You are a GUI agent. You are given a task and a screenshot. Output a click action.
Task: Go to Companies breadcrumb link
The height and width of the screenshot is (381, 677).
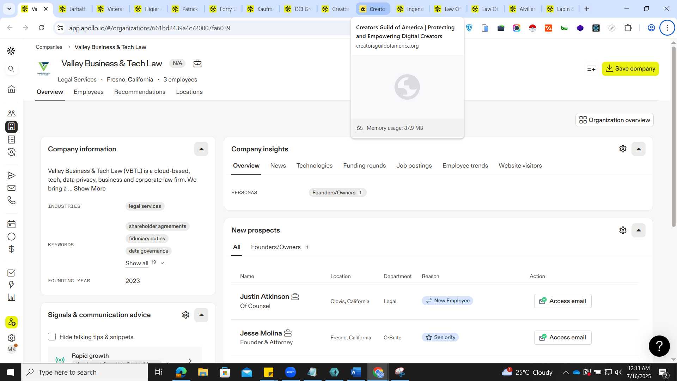point(49,47)
